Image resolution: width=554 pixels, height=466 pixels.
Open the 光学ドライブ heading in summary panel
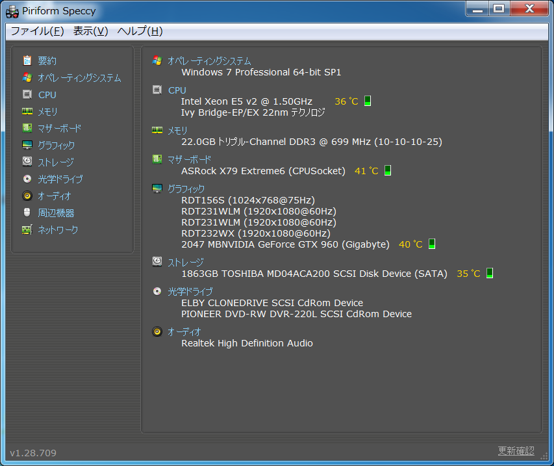pyautogui.click(x=190, y=292)
